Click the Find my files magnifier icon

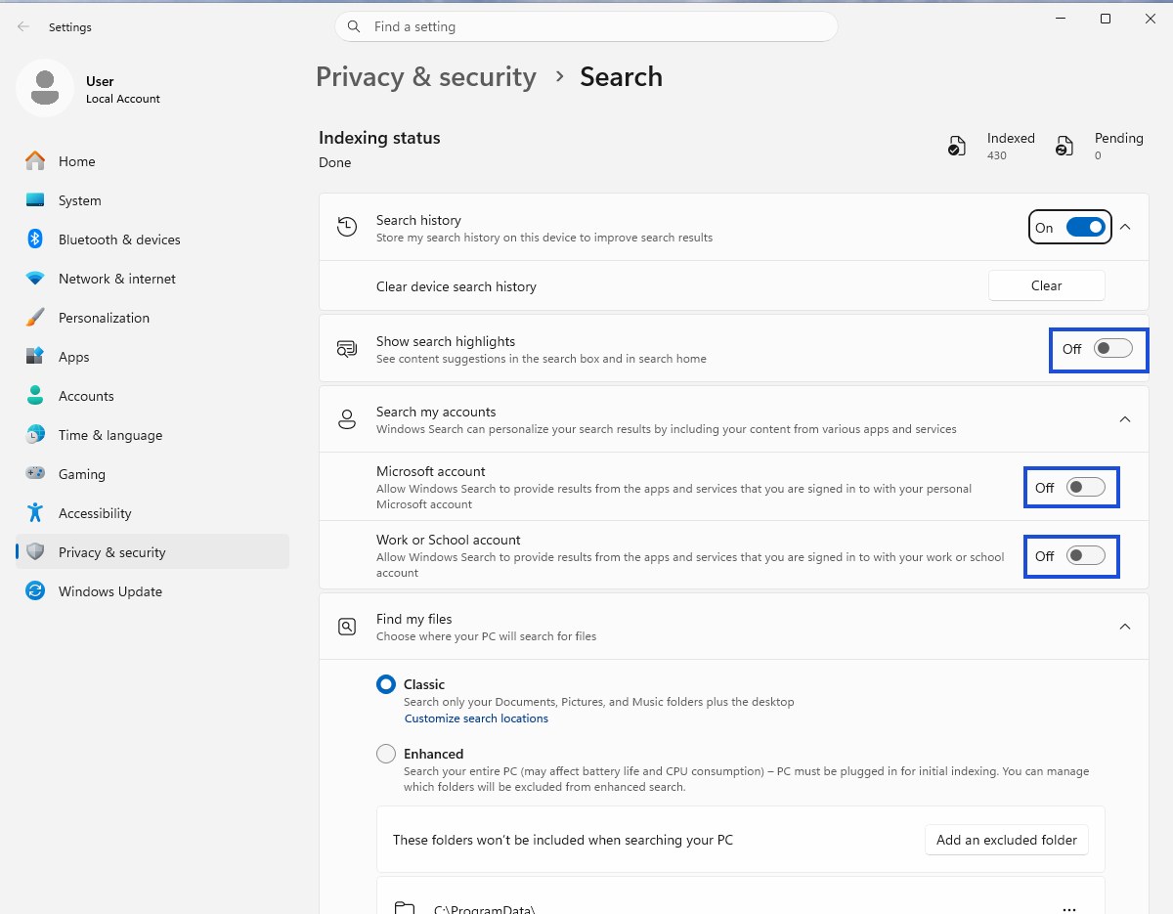pyautogui.click(x=347, y=627)
